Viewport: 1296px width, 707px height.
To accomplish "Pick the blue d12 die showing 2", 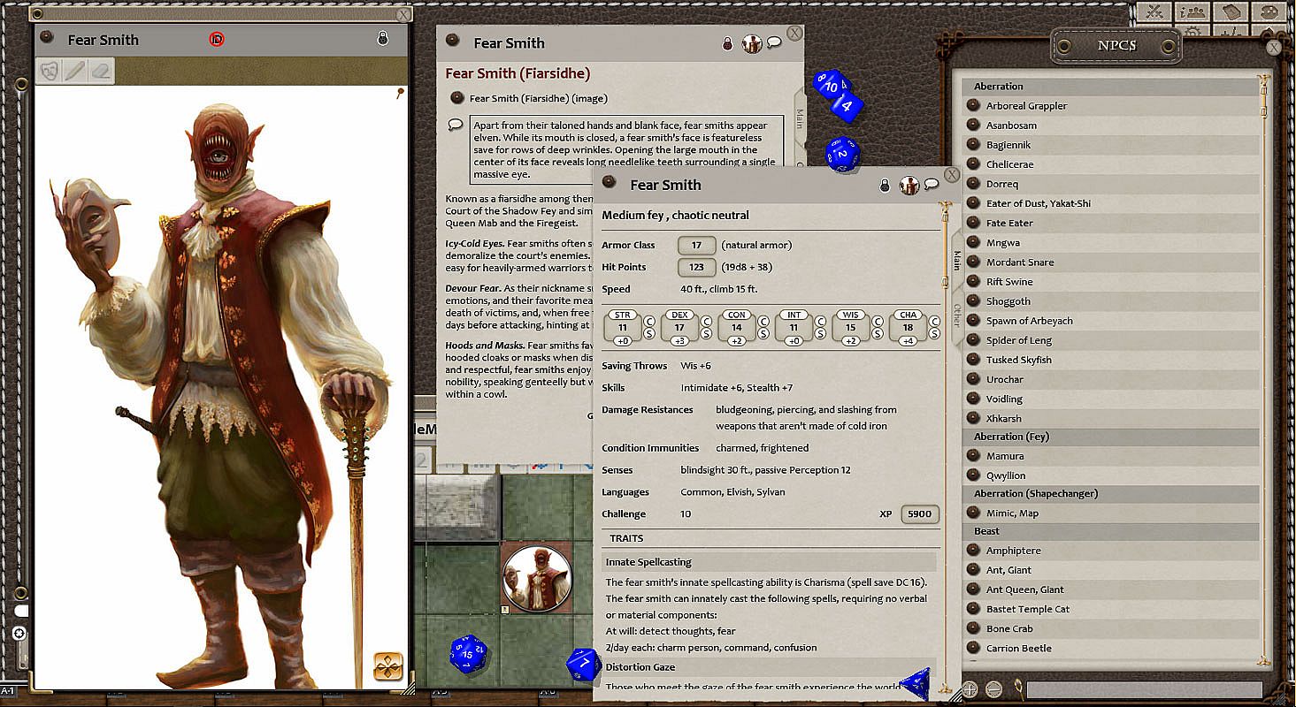I will click(x=842, y=154).
